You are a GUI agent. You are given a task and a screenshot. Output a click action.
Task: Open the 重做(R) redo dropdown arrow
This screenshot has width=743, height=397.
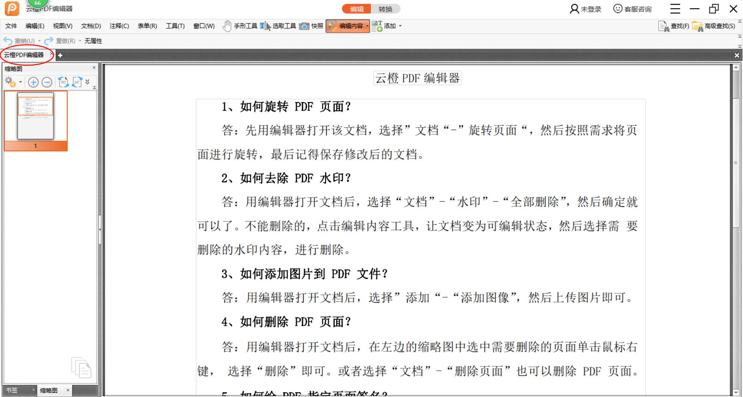point(80,40)
